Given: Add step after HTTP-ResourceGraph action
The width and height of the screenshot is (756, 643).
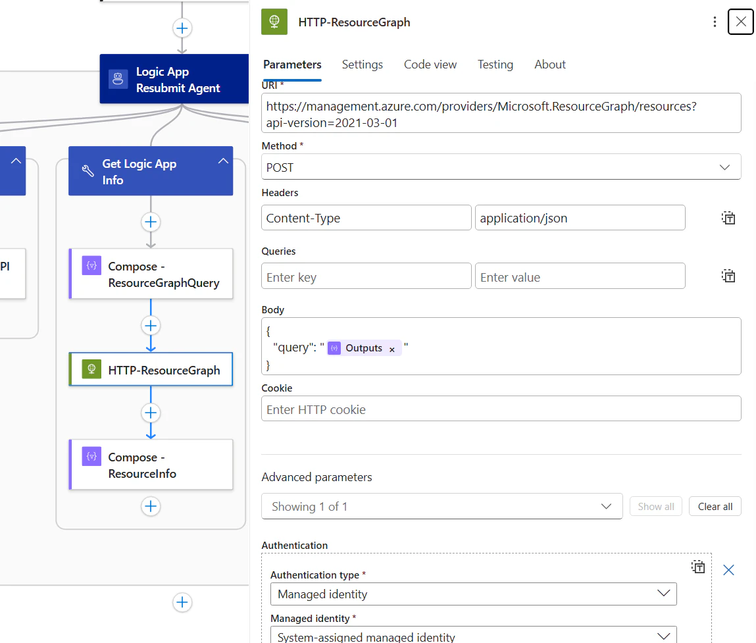Looking at the screenshot, I should coord(151,413).
